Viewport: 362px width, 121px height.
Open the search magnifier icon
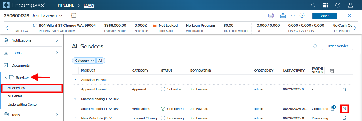(313, 5)
